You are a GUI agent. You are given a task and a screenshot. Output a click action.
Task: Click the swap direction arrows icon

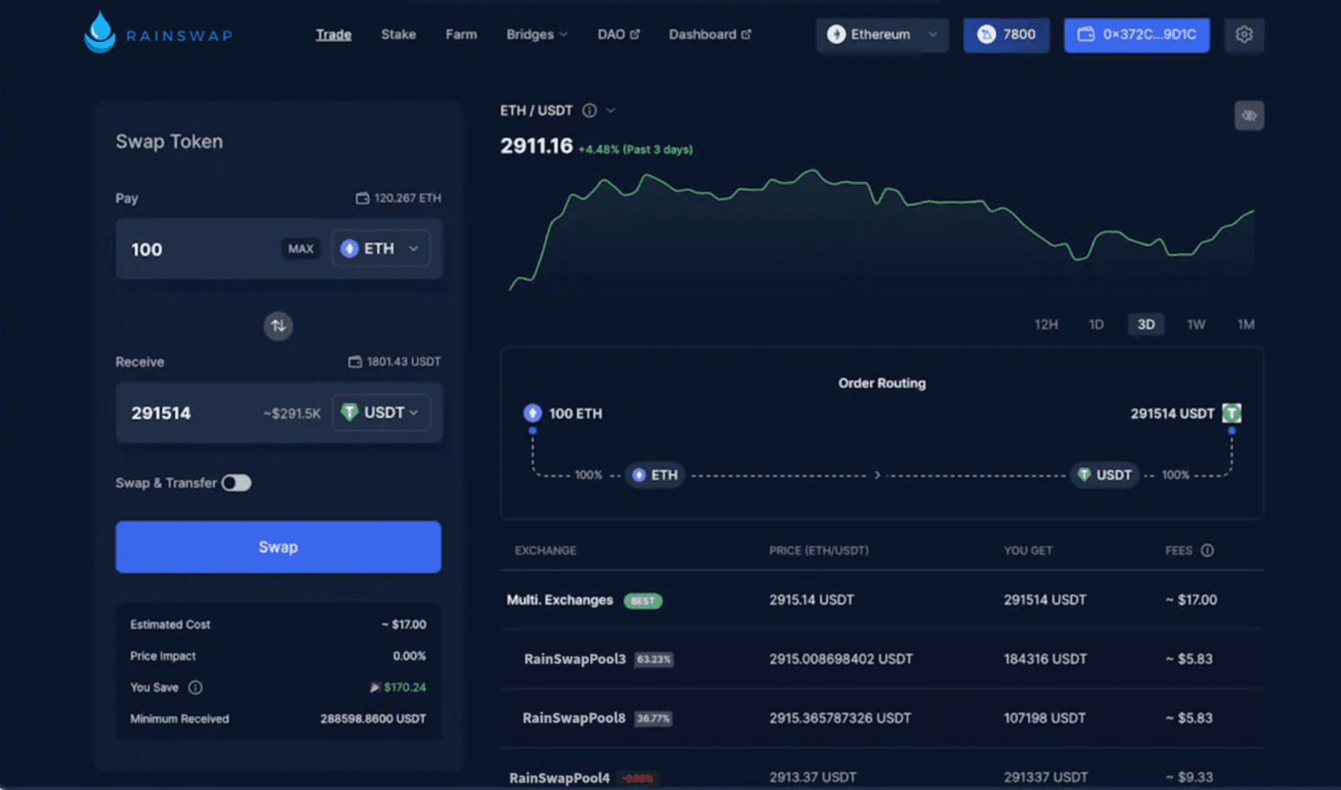pos(278,326)
